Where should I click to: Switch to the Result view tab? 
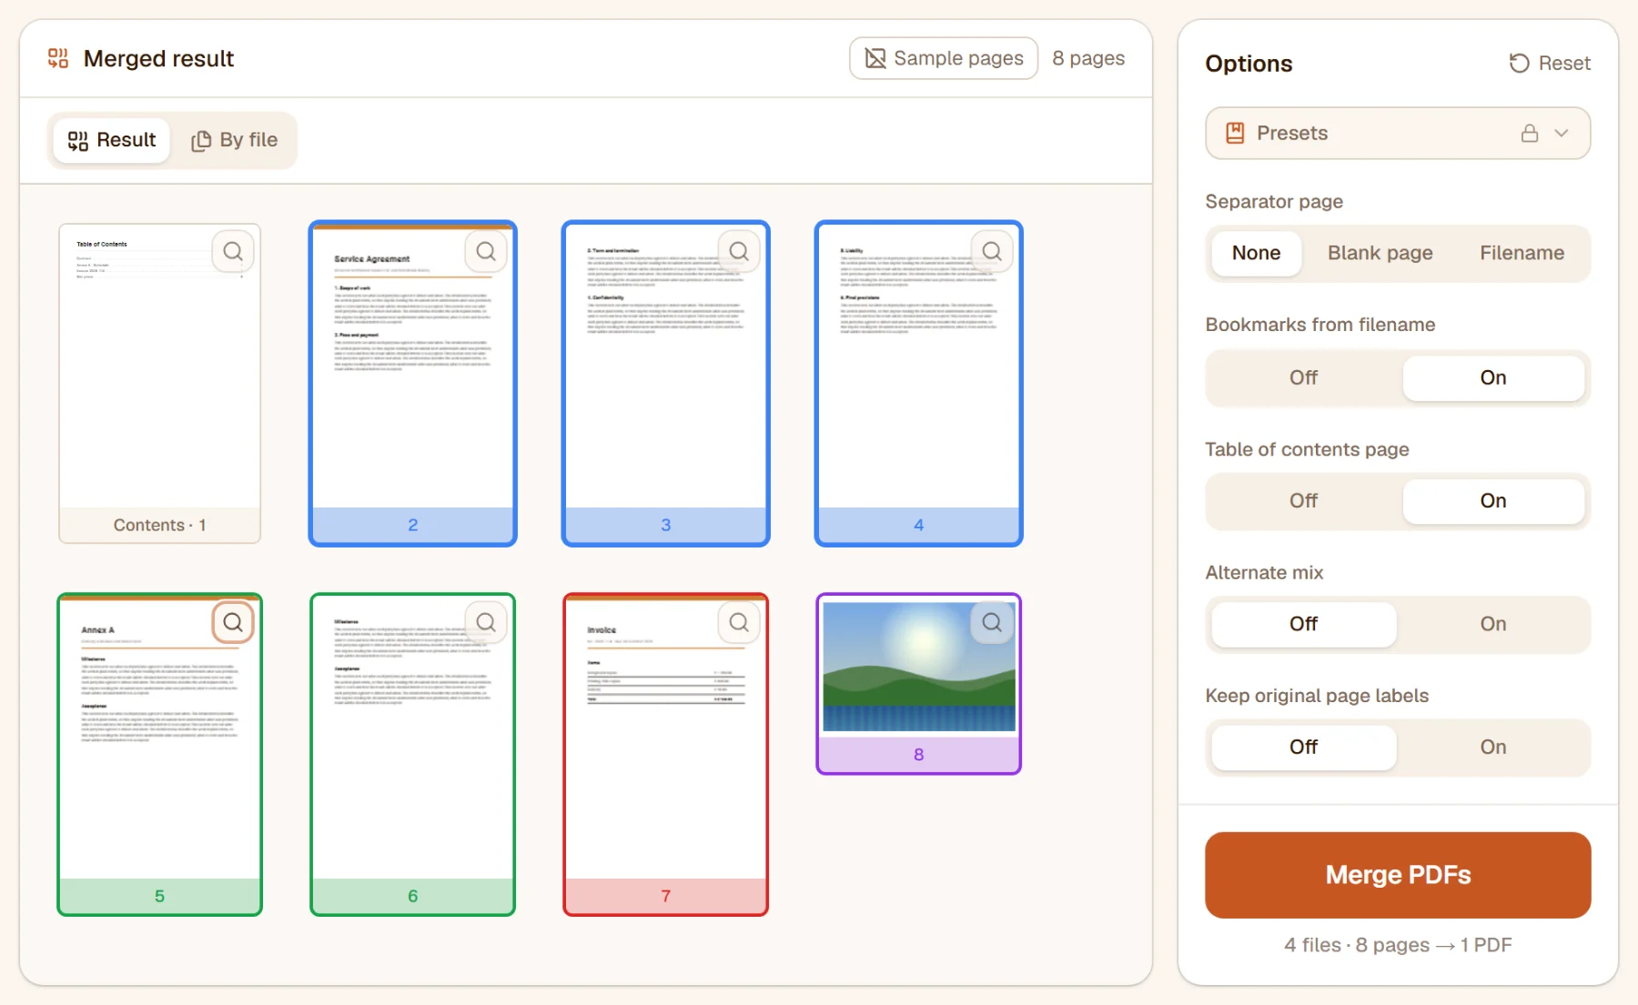(x=112, y=140)
